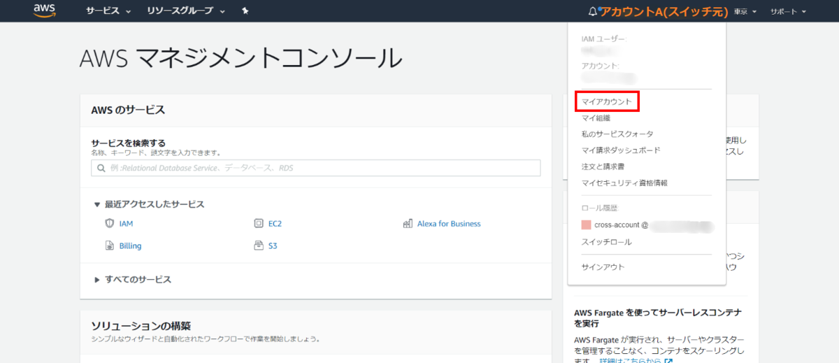Open the 東京 region dropdown
Screen dimensions: 839x363
[745, 12]
